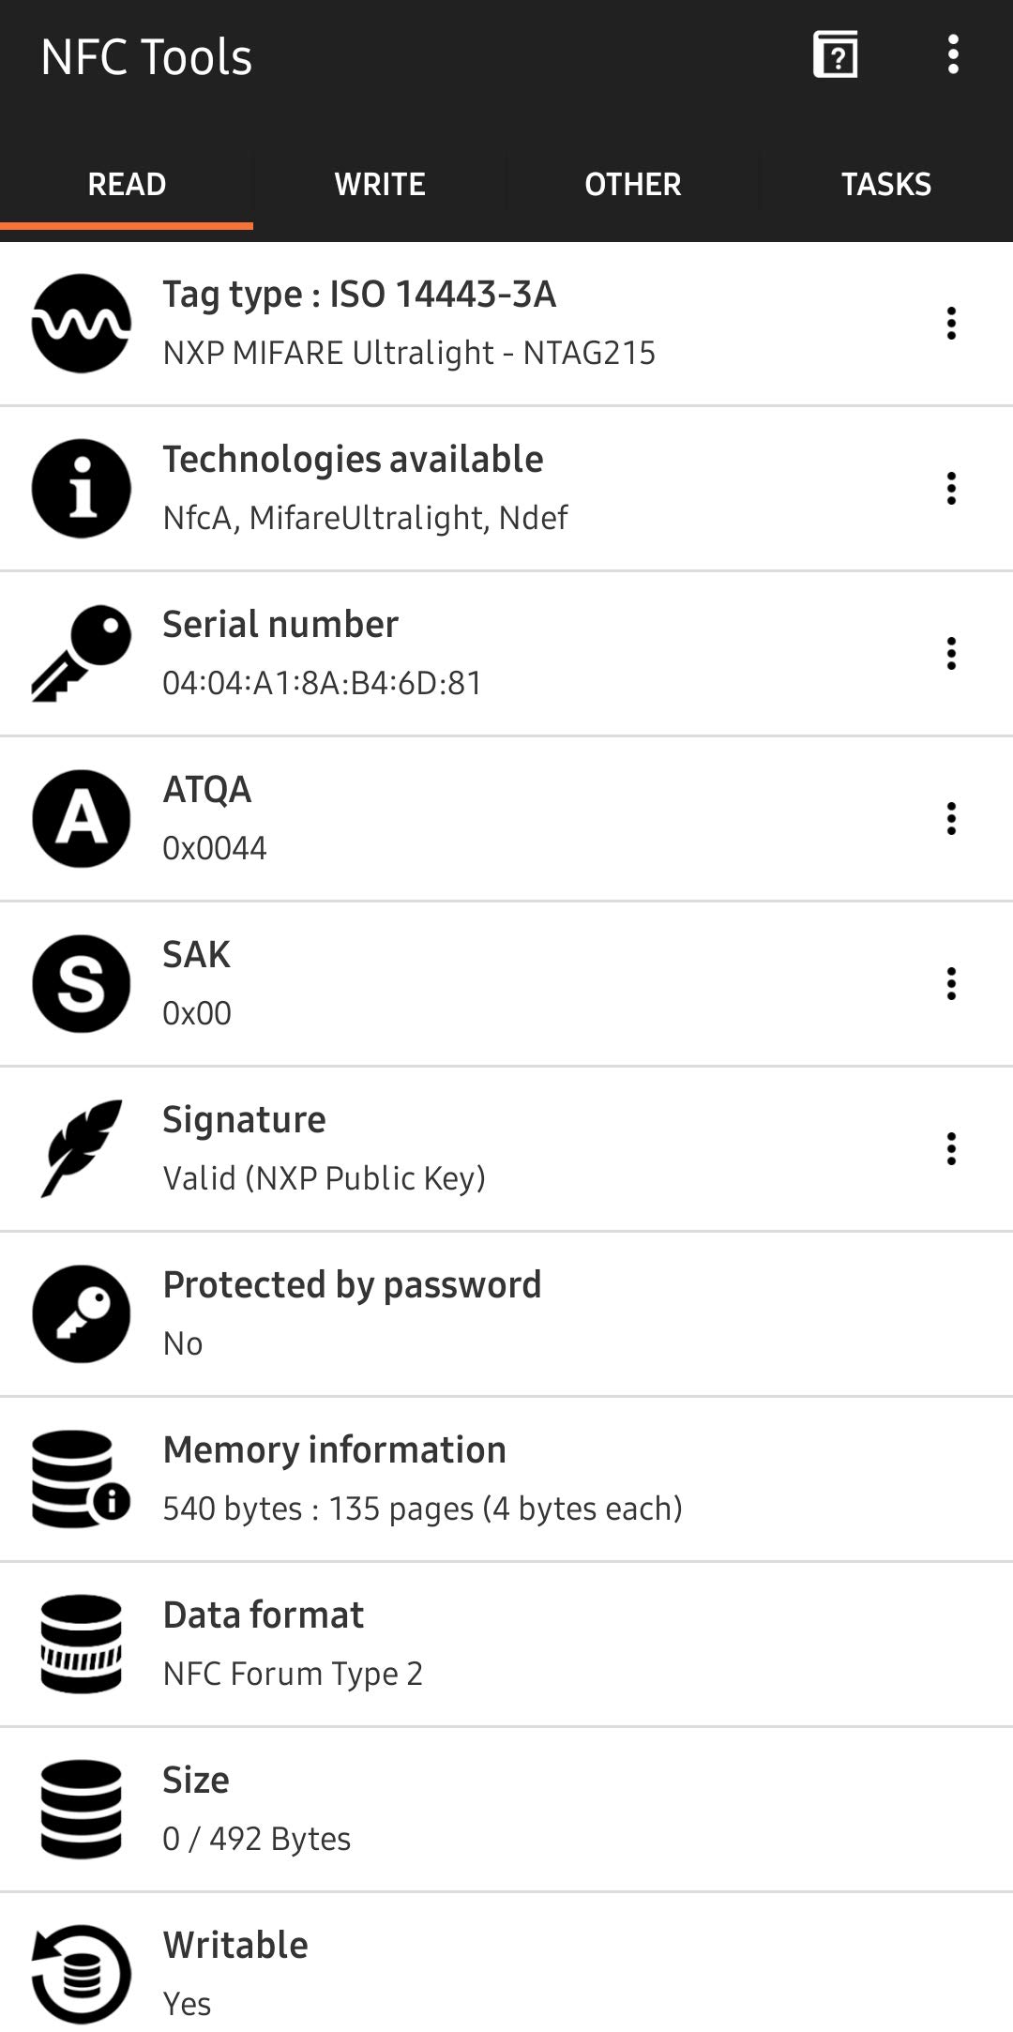Select the Data format row

tap(506, 1644)
